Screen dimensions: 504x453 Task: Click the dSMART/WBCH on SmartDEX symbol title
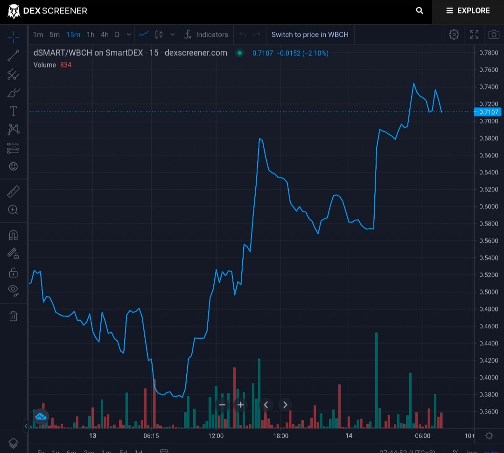[88, 53]
